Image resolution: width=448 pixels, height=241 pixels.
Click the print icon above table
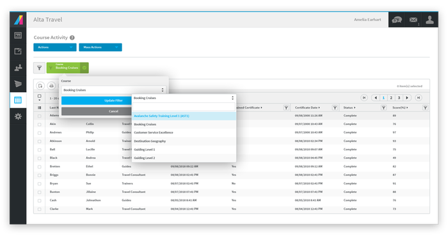click(51, 86)
